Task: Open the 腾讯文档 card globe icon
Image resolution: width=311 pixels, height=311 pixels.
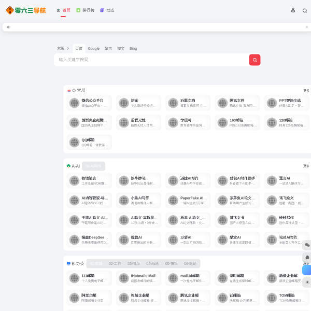Action: [222, 103]
